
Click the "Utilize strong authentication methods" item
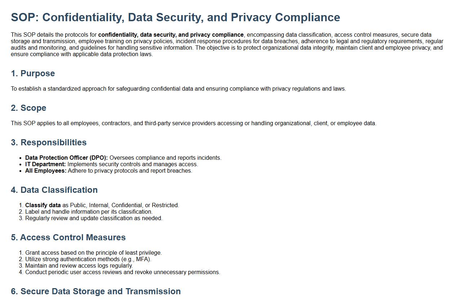pyautogui.click(x=88, y=259)
